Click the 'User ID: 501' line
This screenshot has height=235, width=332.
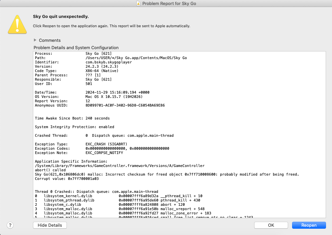(64, 84)
